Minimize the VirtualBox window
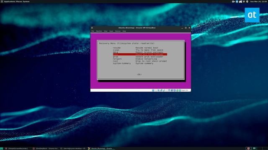This screenshot has height=150, width=268. [x=182, y=28]
